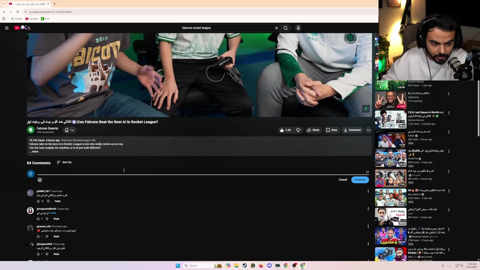480x270 pixels.
Task: Open the Google bookmark
Action: [16, 19]
